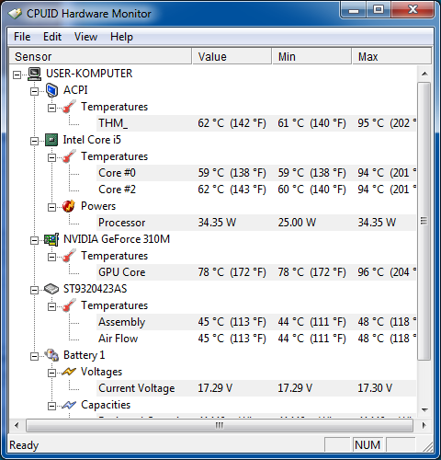Open the Edit menu
Image resolution: width=441 pixels, height=460 pixels.
pyautogui.click(x=52, y=37)
